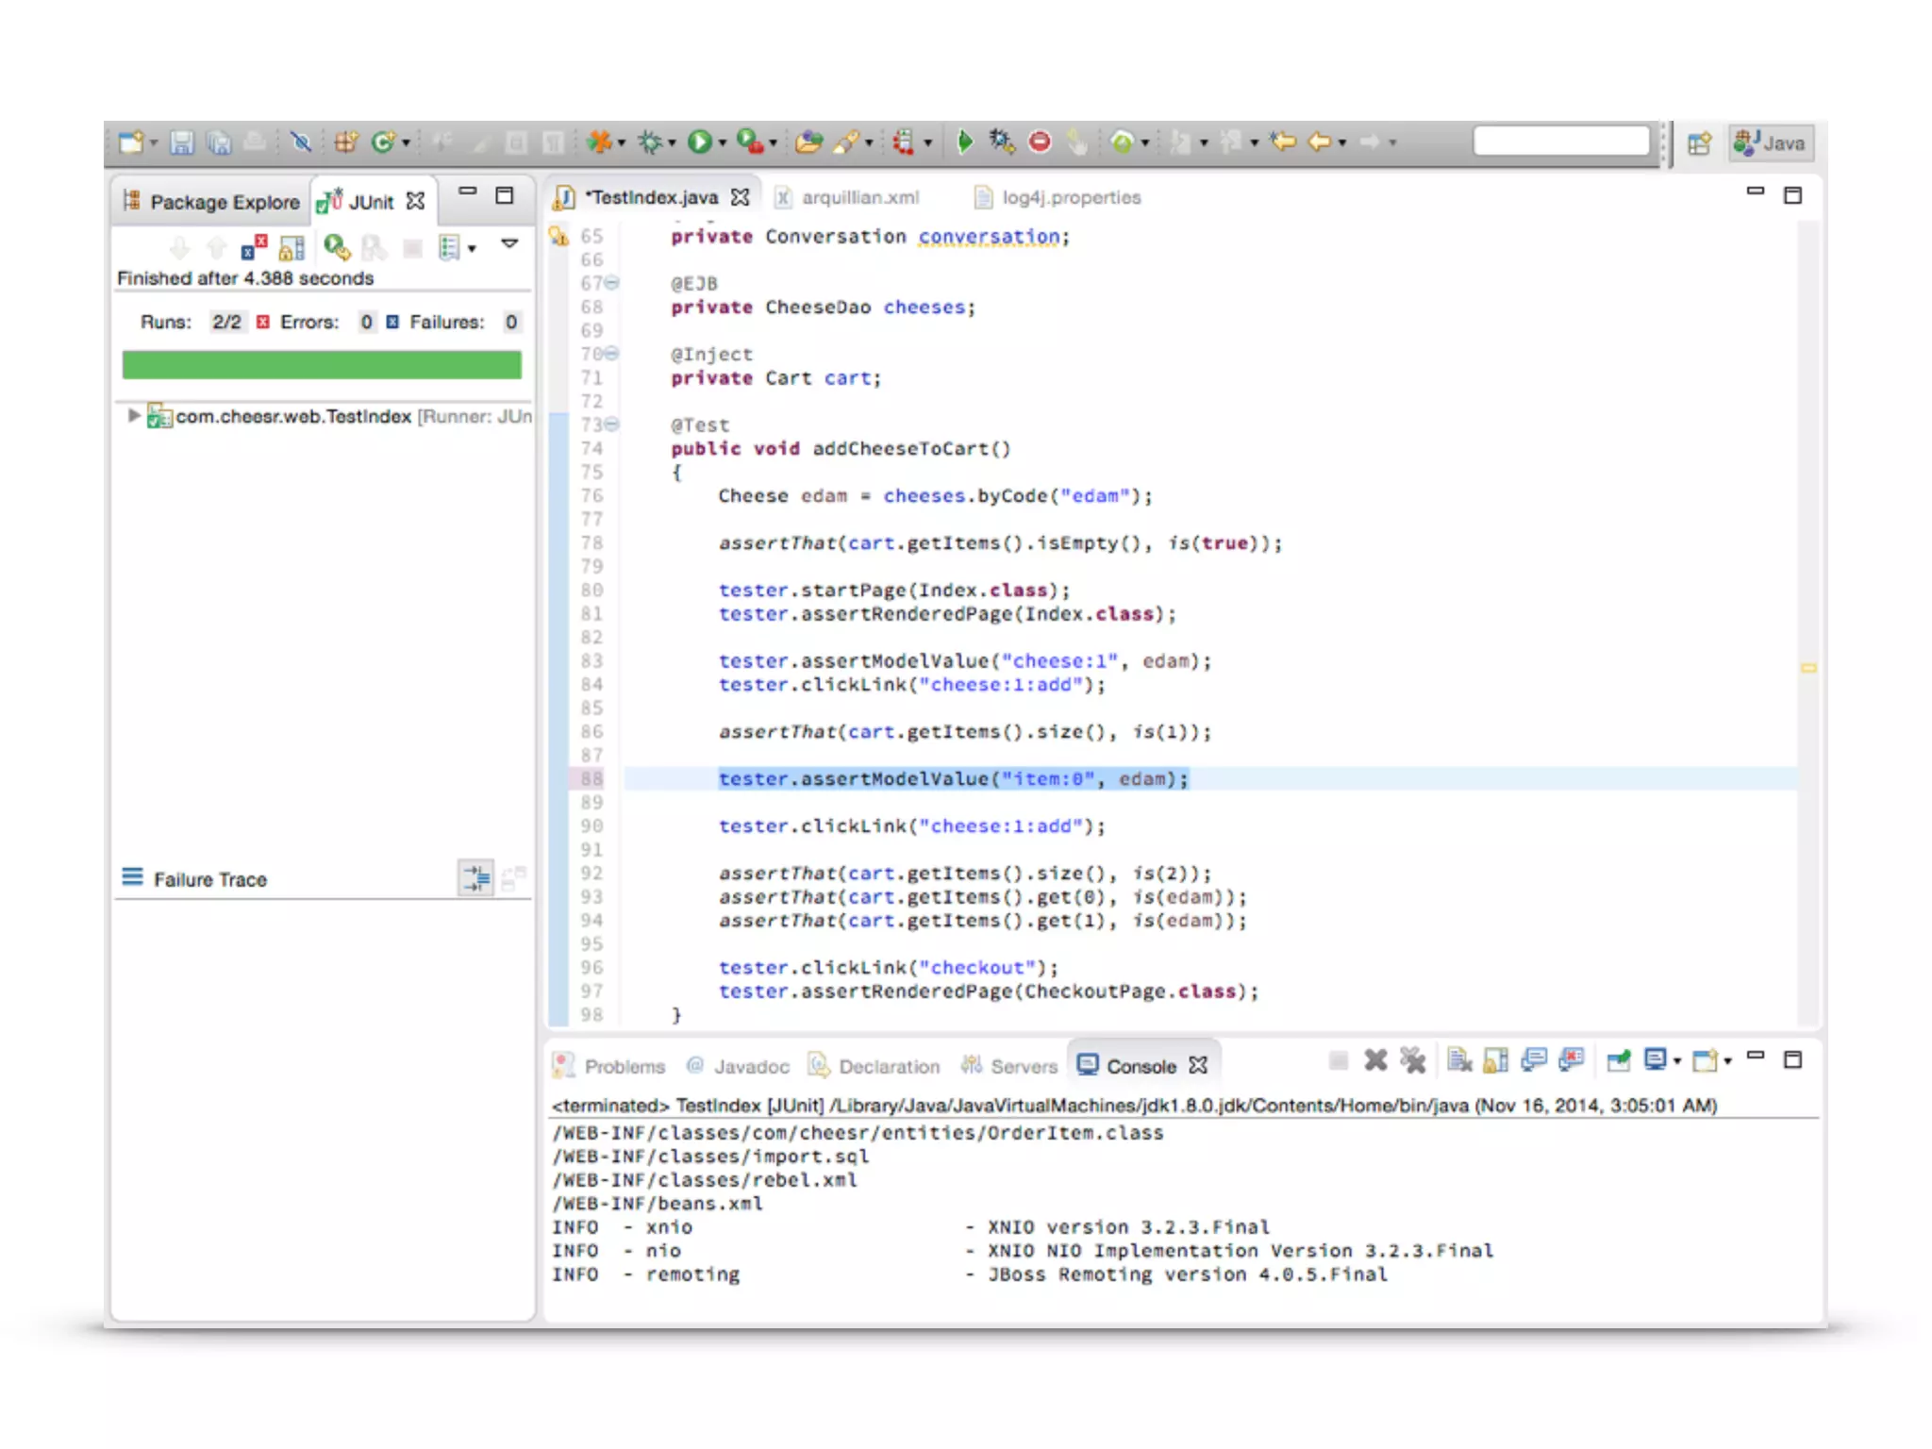The width and height of the screenshot is (1932, 1449).
Task: Open the Display Selected Console dropdown arrow
Action: (x=1677, y=1061)
